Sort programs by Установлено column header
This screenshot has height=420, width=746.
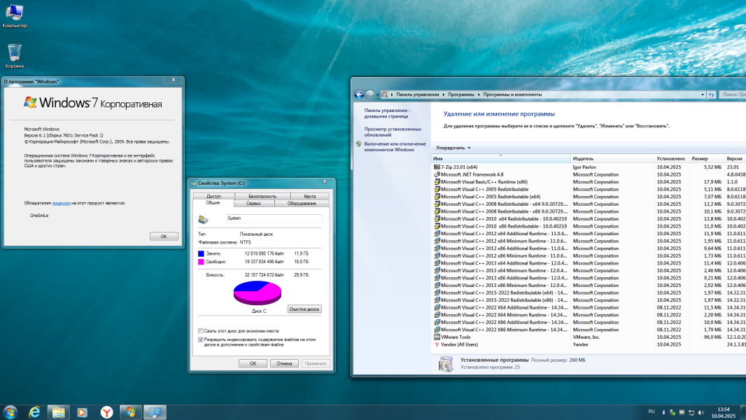point(672,158)
